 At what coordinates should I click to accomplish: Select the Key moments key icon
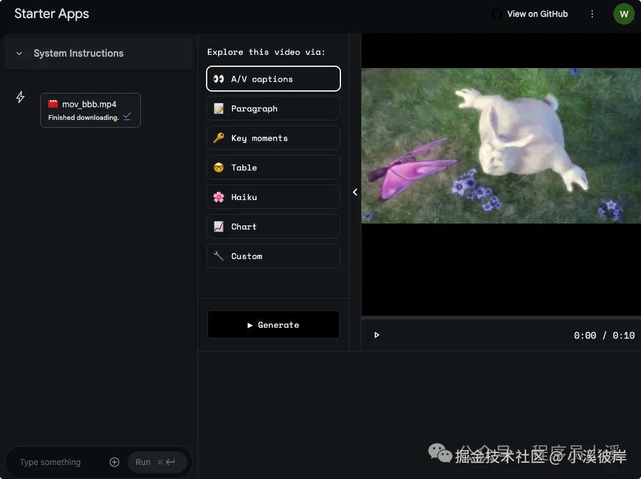[218, 138]
